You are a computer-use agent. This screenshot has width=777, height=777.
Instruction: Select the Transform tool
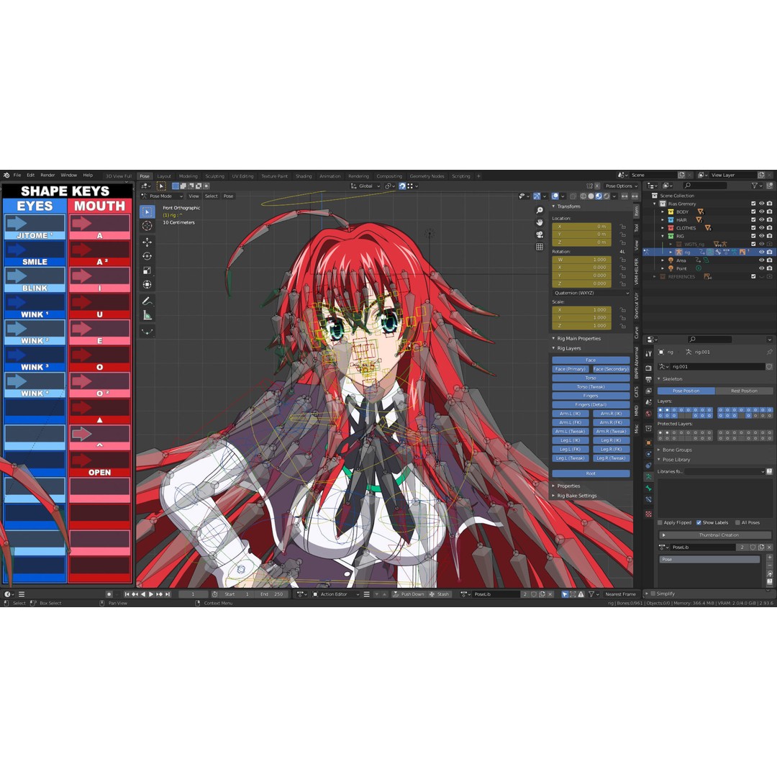point(147,284)
